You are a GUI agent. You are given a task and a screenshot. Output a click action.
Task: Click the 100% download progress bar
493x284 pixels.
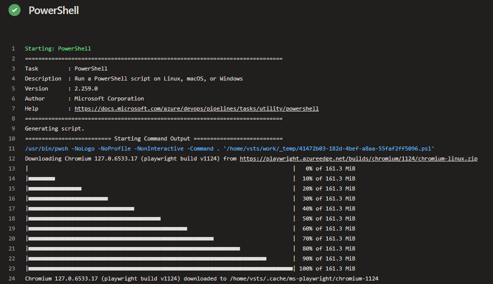click(x=160, y=268)
